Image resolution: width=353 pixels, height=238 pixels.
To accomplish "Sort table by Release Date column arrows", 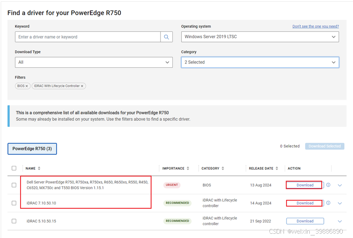I will (277, 169).
